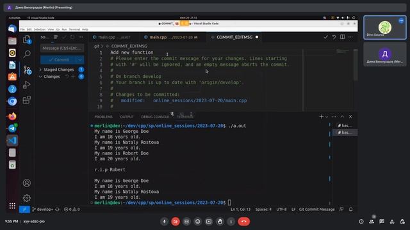The width and height of the screenshot is (410, 230).
Task: Open Meet meeting details info
Action: (x=361, y=222)
